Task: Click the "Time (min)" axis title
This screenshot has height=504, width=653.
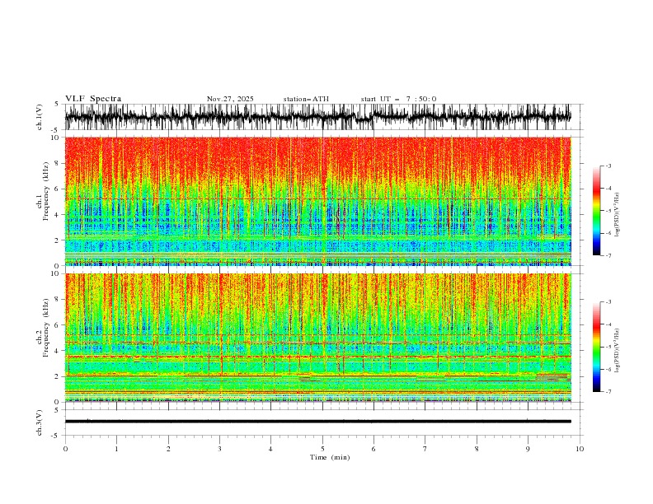Action: pyautogui.click(x=330, y=457)
